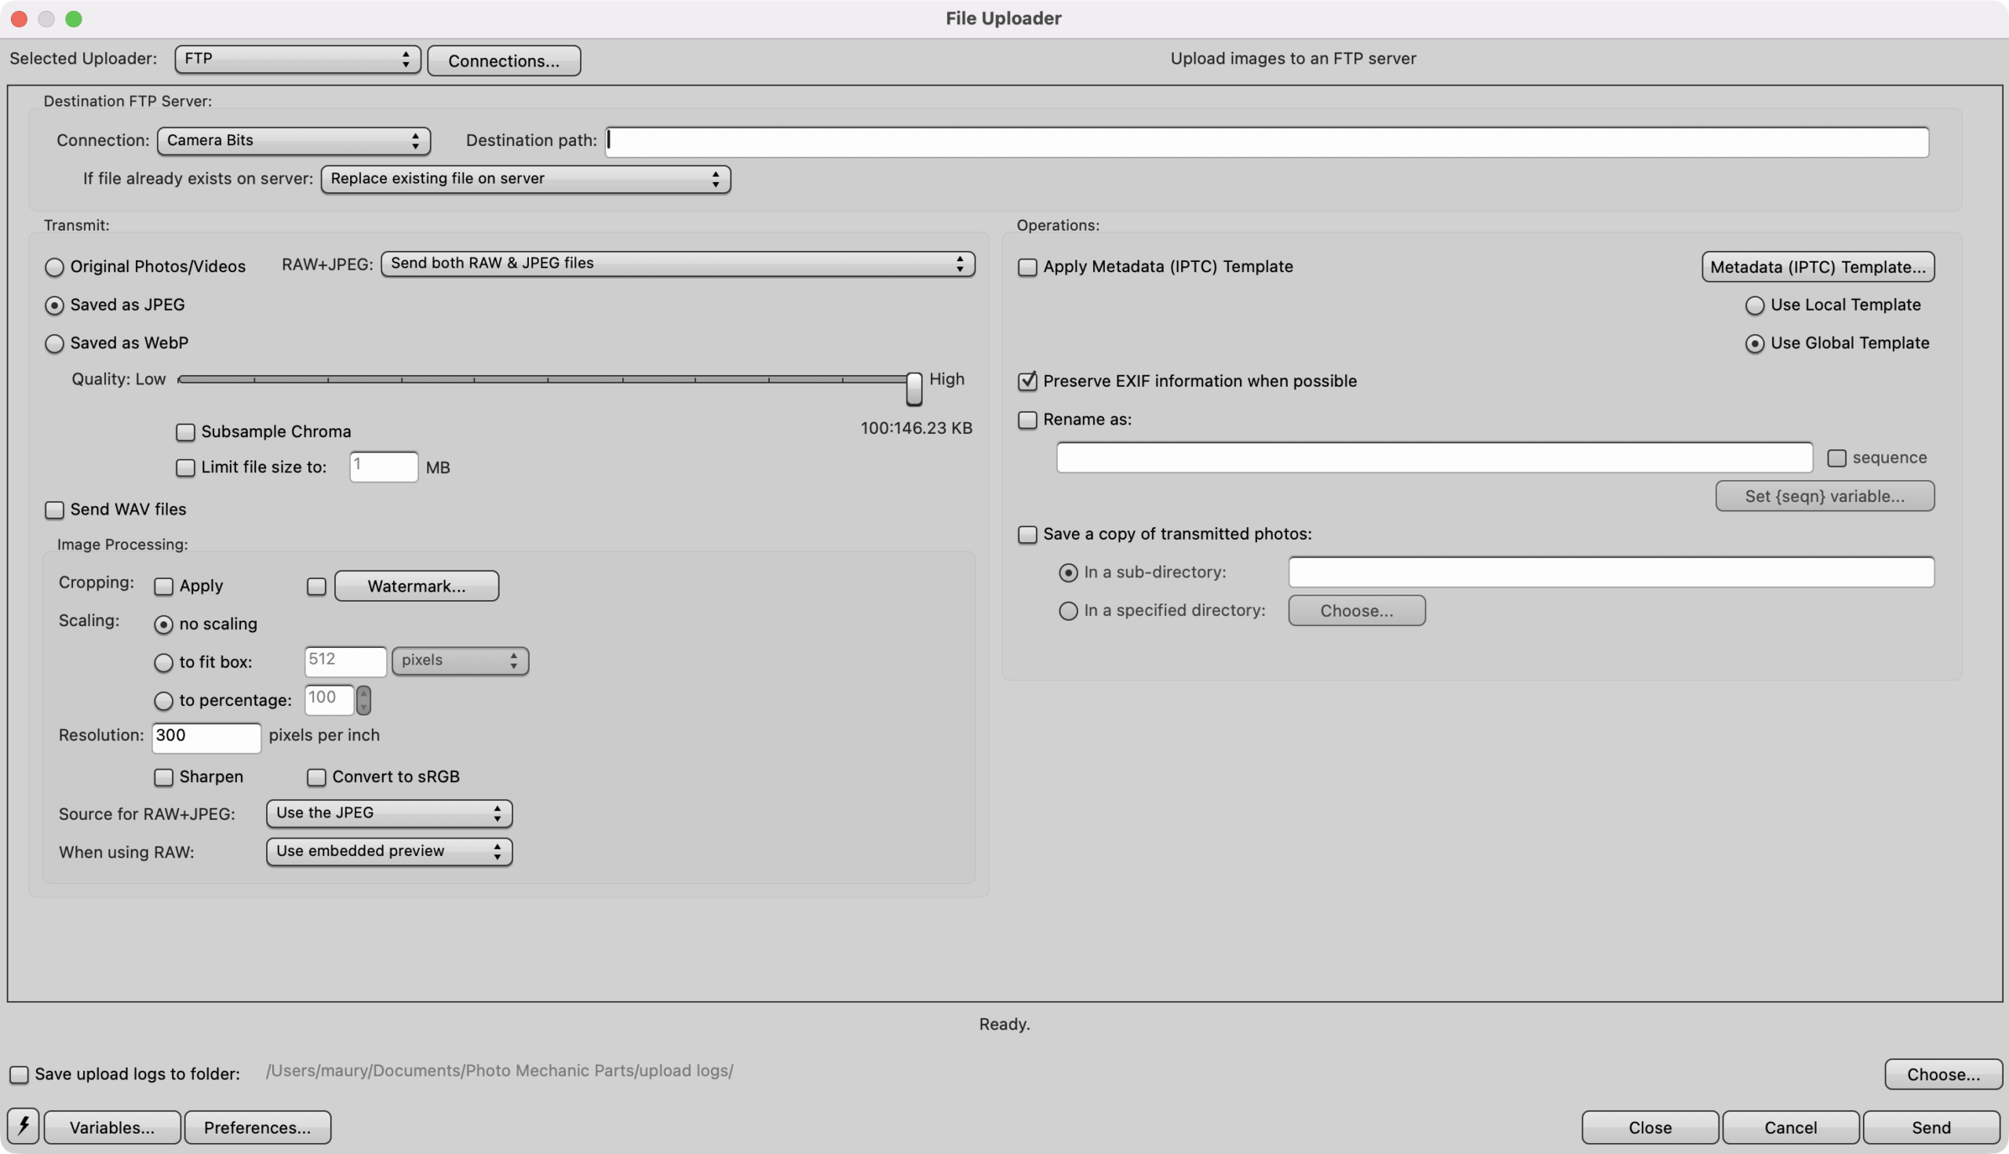The image size is (2009, 1154).
Task: Tick the sequence checkbox
Action: pos(1836,458)
